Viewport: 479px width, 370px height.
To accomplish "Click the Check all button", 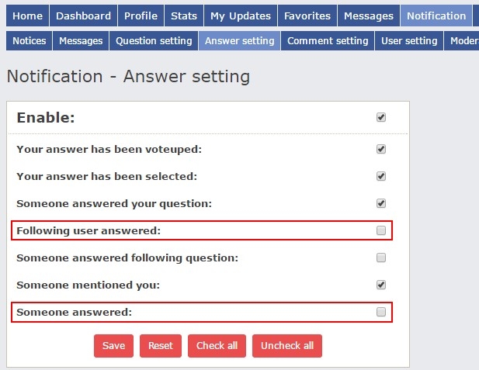I will pyautogui.click(x=217, y=346).
